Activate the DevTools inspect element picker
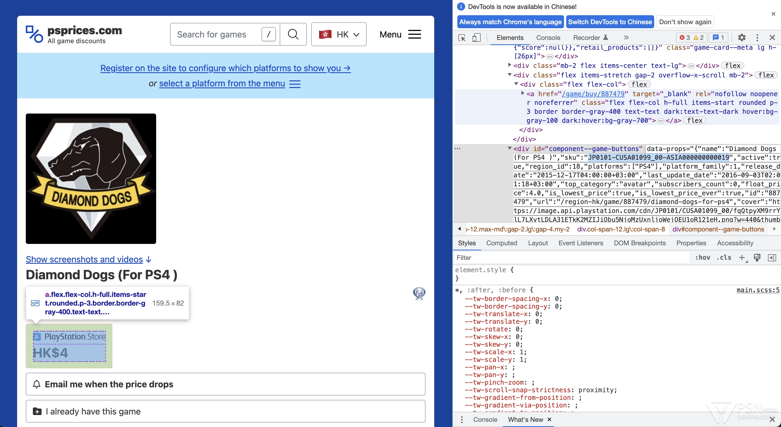Image resolution: width=781 pixels, height=427 pixels. click(x=462, y=37)
